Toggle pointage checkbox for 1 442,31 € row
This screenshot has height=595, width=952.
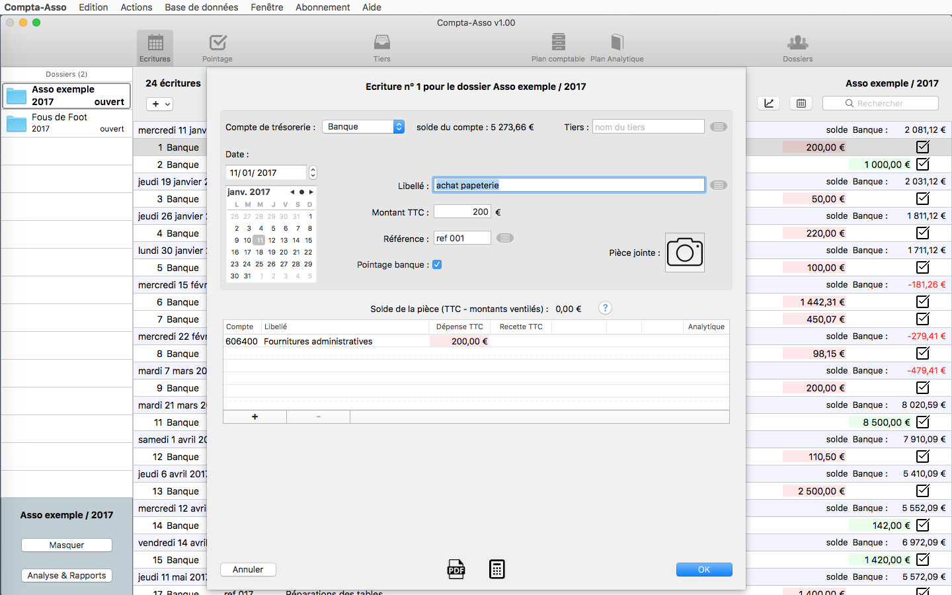[x=923, y=301]
